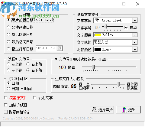Enable 说明文字 checkbox
Screen dimensions: 145x127
point(35,98)
